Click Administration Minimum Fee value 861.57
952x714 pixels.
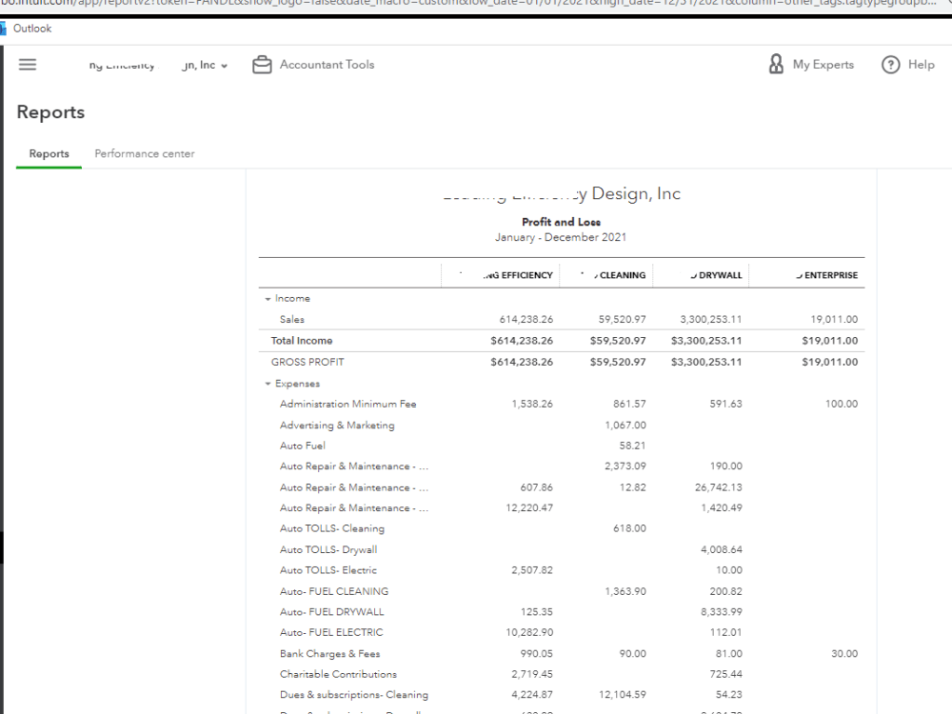click(x=629, y=404)
